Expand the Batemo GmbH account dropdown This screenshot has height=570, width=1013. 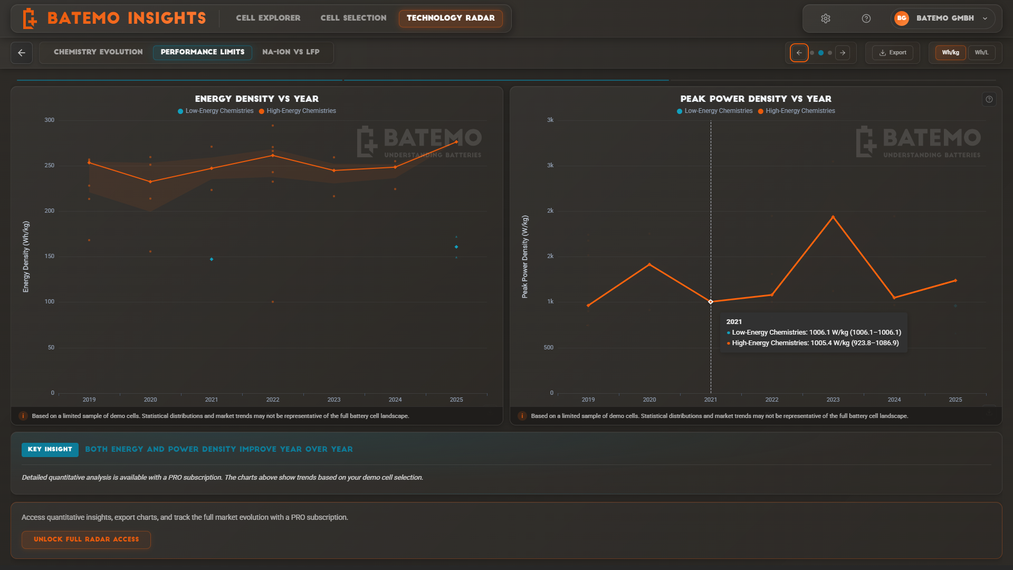click(x=985, y=18)
